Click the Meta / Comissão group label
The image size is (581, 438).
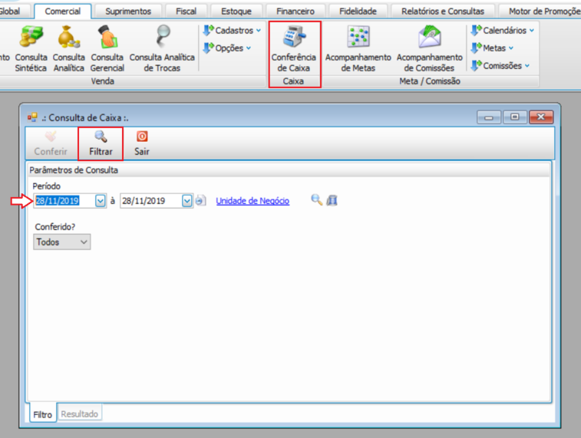tap(430, 81)
